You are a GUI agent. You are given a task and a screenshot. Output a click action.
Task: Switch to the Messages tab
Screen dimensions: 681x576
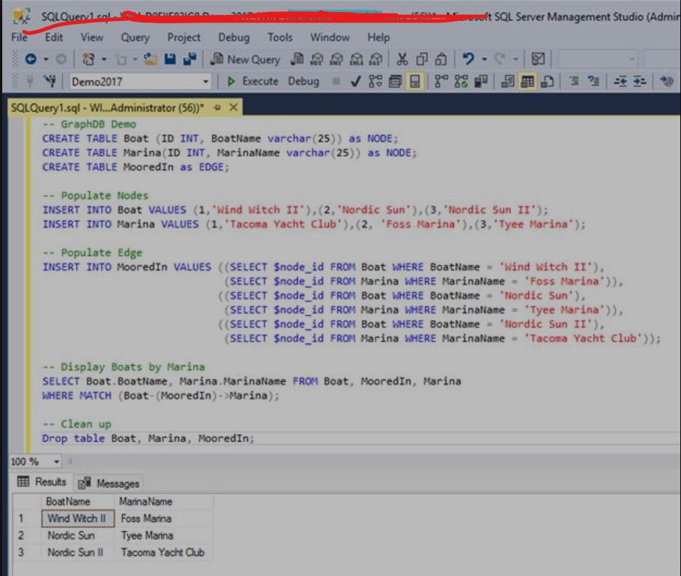point(109,483)
